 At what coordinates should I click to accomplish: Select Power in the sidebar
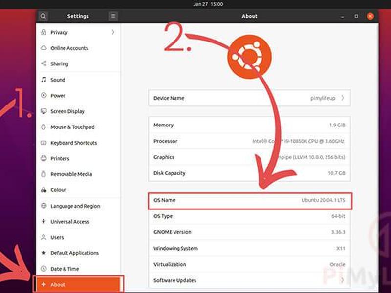tap(78, 95)
